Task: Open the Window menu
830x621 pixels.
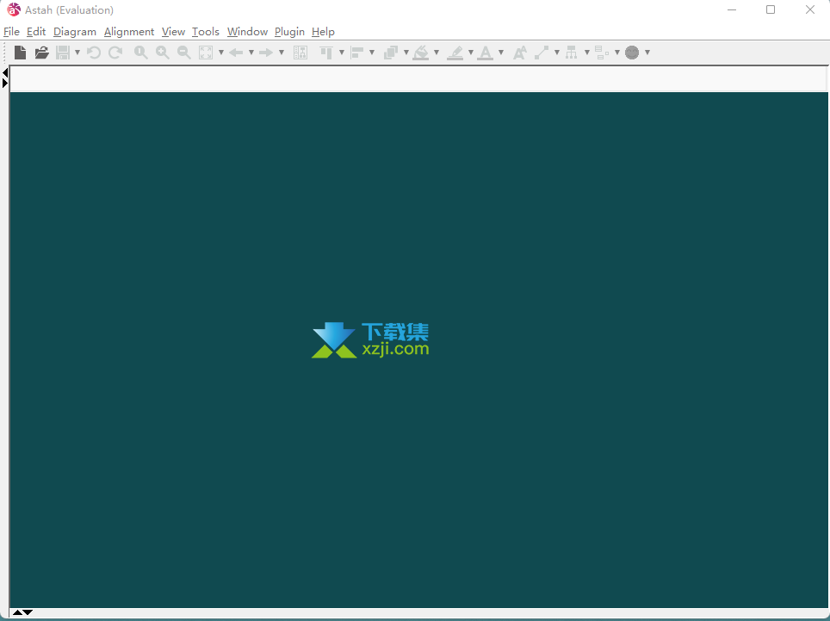Action: point(247,32)
